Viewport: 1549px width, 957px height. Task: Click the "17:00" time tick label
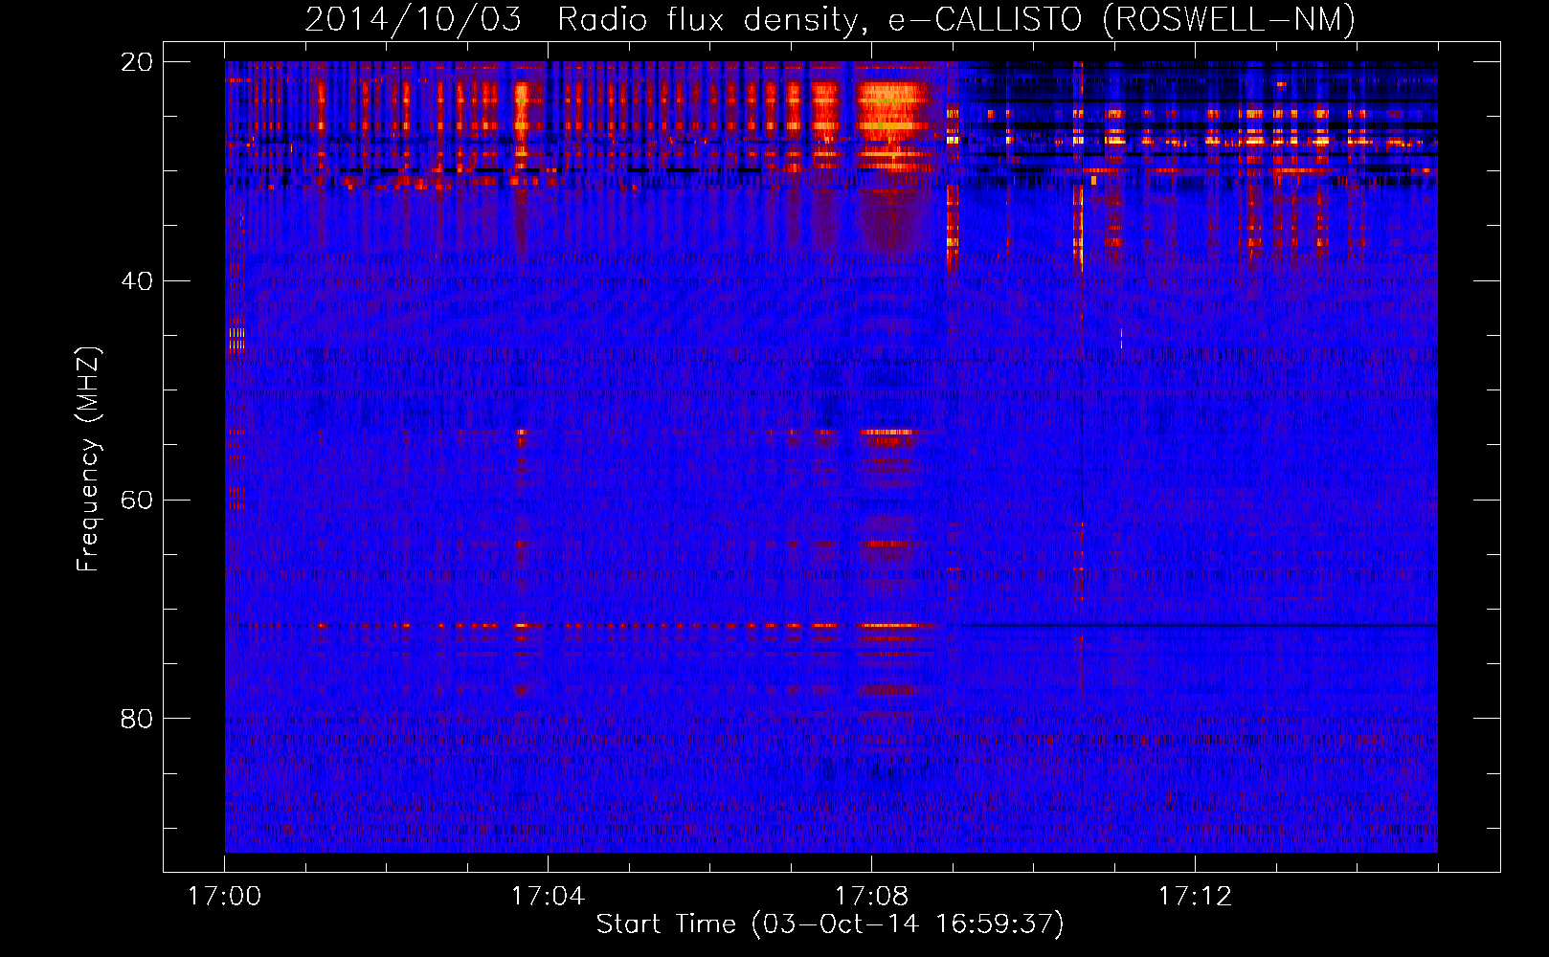224,896
